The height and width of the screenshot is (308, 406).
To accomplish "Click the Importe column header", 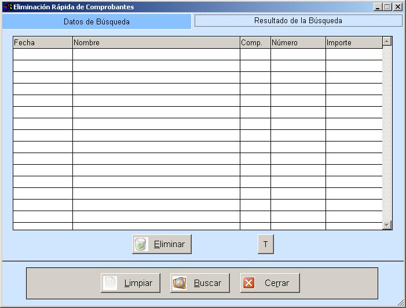I will coord(353,42).
